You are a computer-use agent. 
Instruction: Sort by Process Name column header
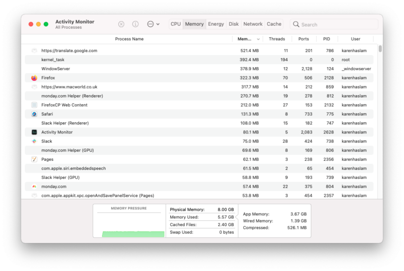click(129, 39)
